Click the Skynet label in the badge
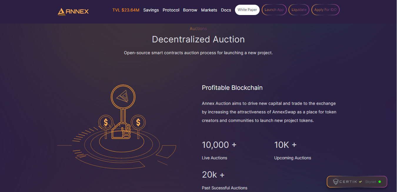 [371, 182]
